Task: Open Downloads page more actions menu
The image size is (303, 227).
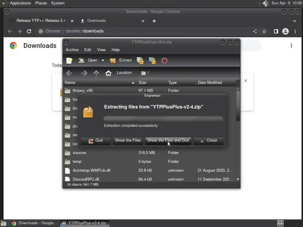Action: click(x=291, y=46)
